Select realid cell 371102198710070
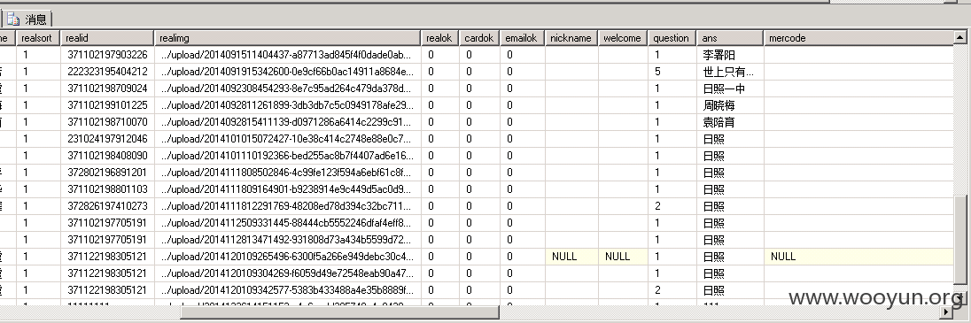This screenshot has width=971, height=323. (107, 122)
